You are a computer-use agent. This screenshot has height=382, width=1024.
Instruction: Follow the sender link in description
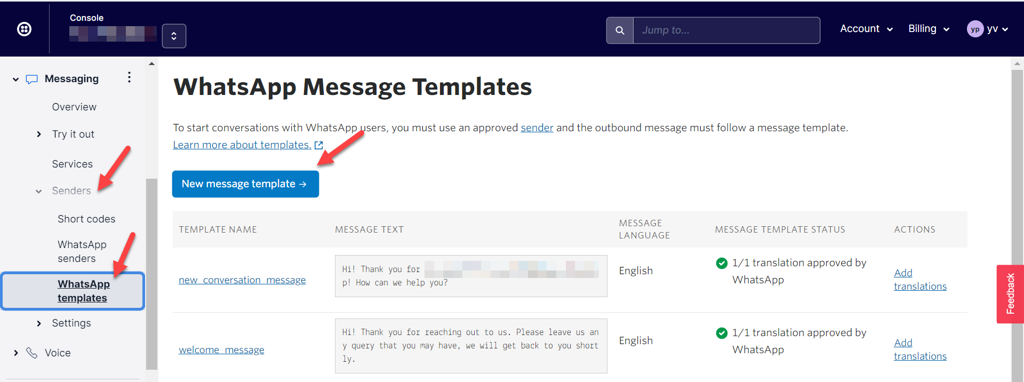point(537,128)
